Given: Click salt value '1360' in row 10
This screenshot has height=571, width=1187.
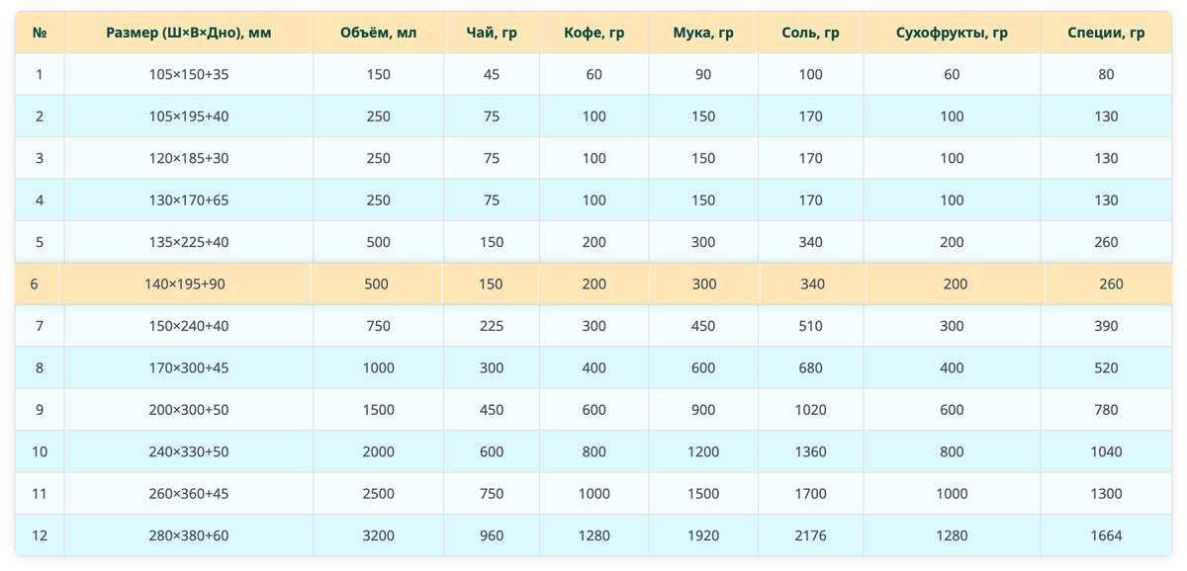Looking at the screenshot, I should (x=810, y=451).
